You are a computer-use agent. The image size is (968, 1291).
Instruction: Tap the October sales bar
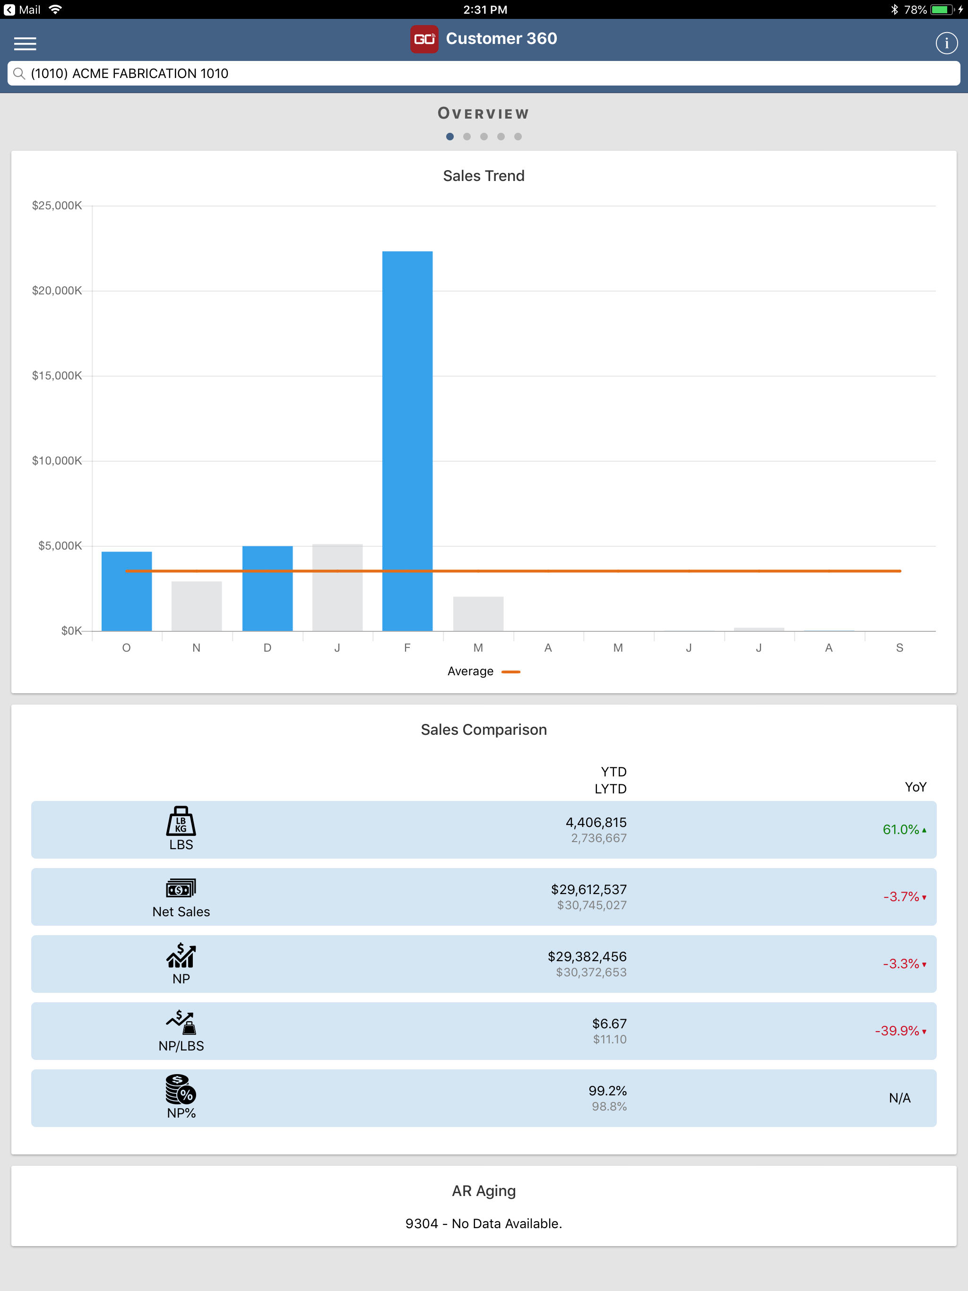(x=127, y=591)
